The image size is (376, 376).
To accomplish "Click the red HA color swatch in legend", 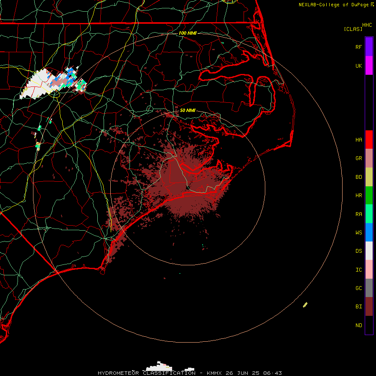I will [x=369, y=140].
